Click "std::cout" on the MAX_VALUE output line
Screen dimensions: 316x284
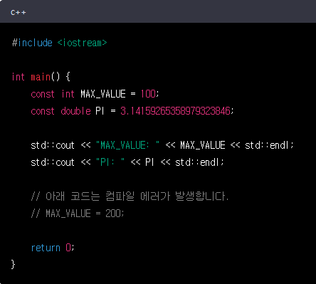coord(53,145)
